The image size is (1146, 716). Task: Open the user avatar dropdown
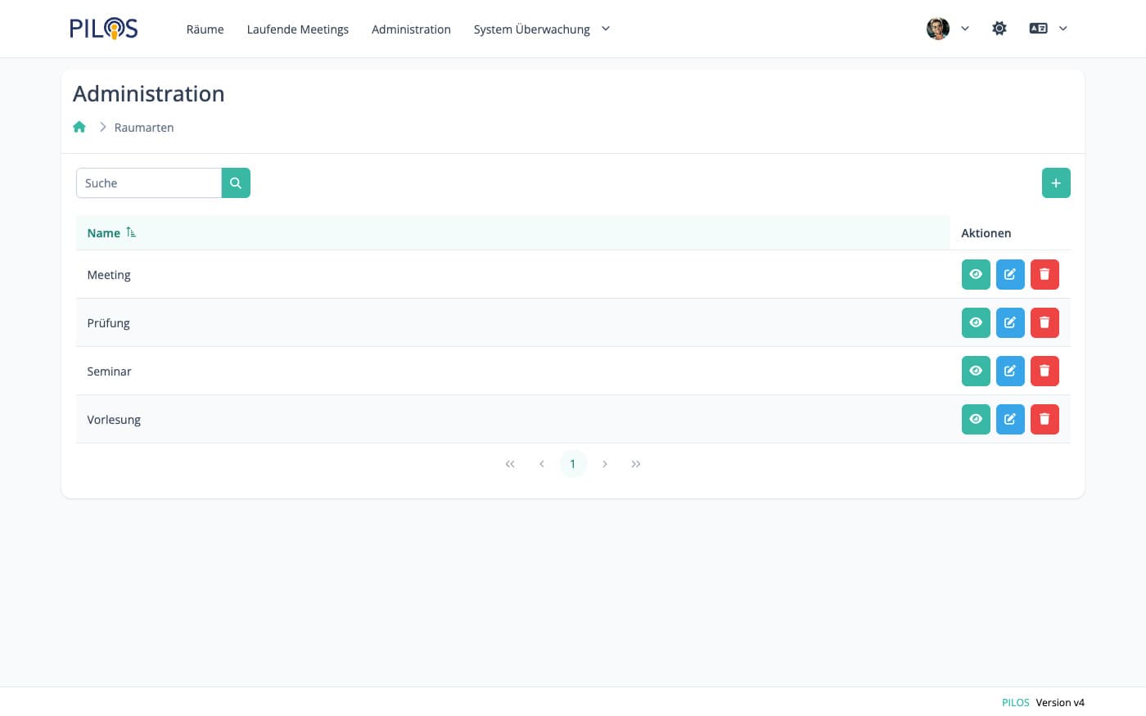(x=947, y=29)
